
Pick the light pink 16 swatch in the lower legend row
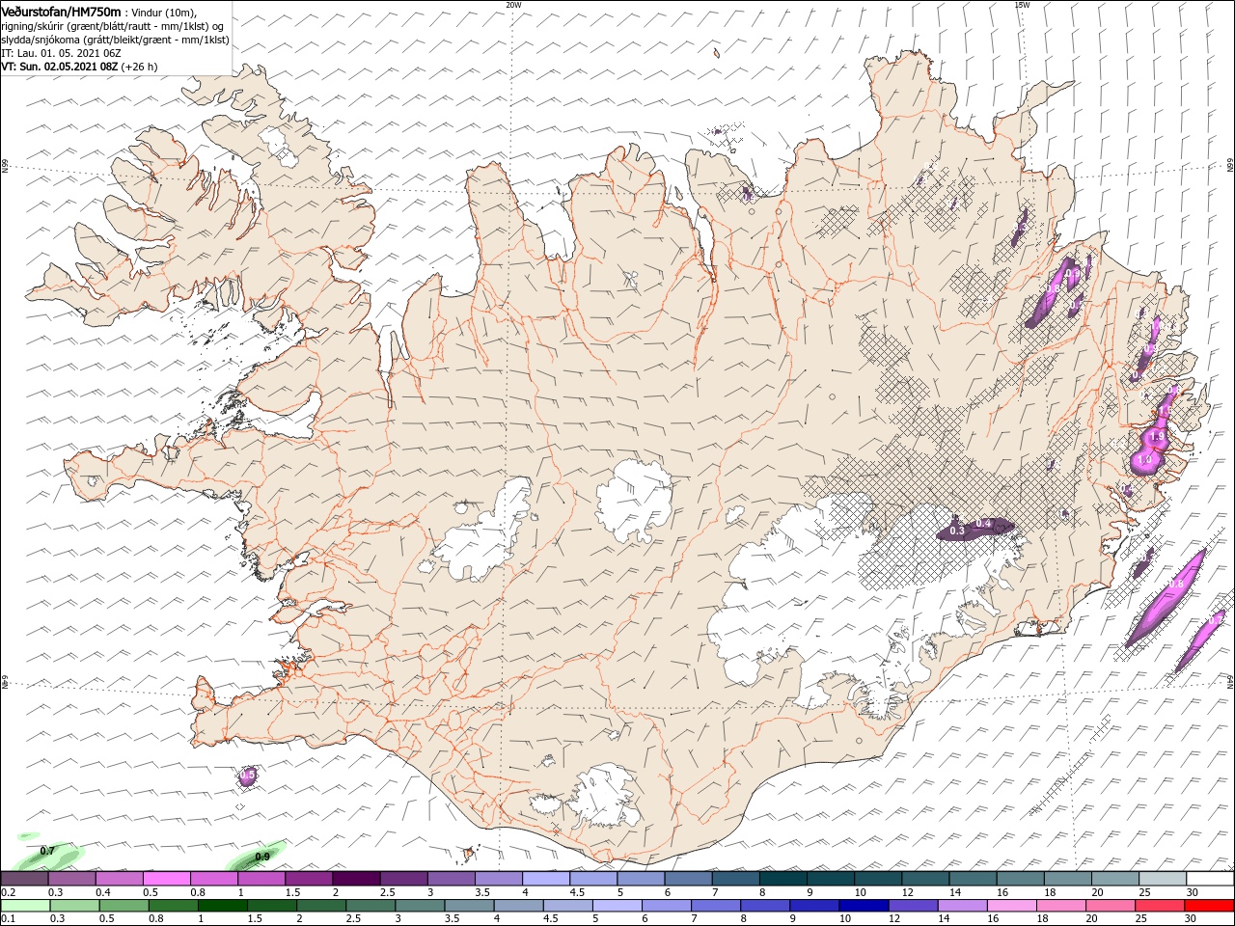click(x=1011, y=906)
